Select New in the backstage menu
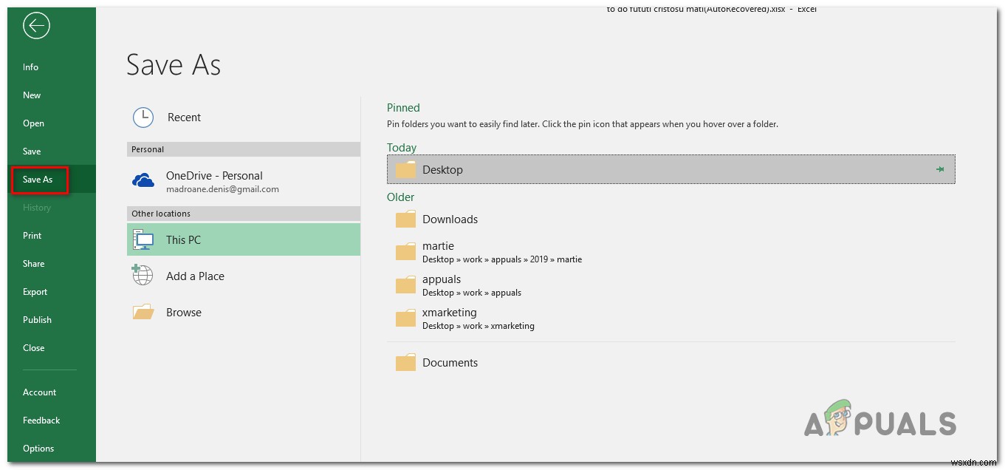Image resolution: width=1005 pixels, height=470 pixels. (x=32, y=95)
